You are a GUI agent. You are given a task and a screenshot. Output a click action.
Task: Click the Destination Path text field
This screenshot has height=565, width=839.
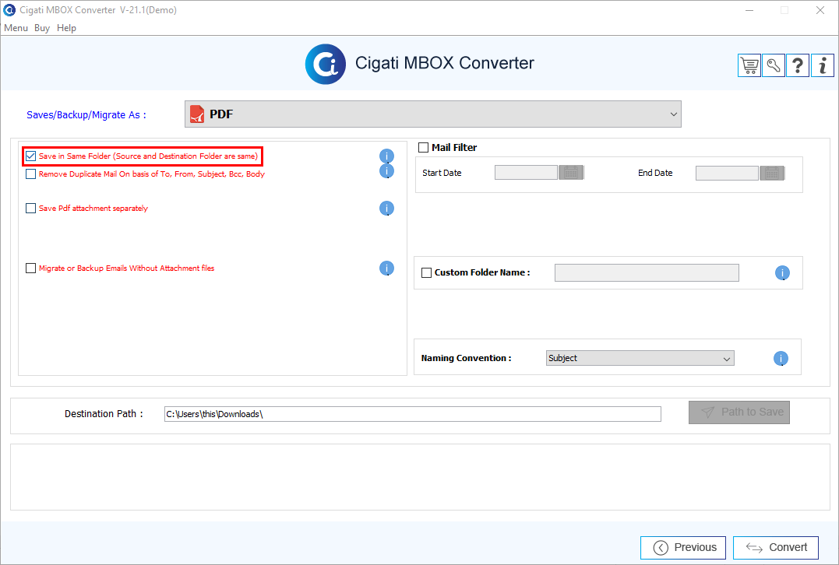[413, 414]
